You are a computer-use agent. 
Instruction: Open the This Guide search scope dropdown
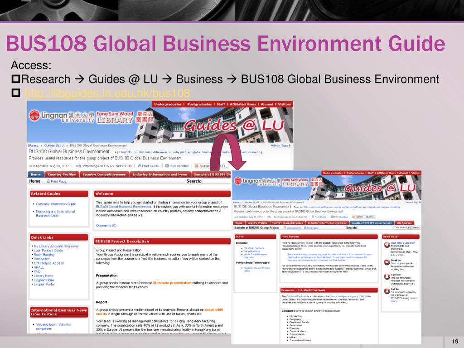[x=402, y=227]
